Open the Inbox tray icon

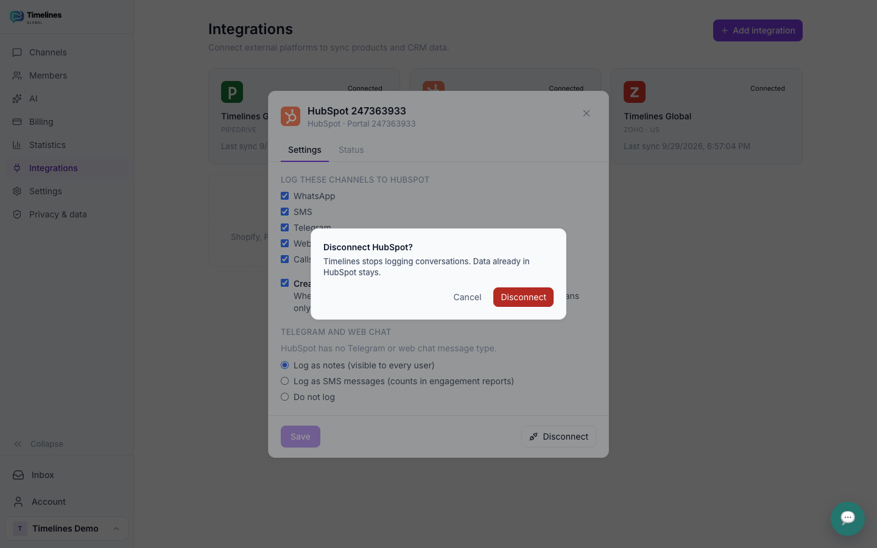click(18, 475)
